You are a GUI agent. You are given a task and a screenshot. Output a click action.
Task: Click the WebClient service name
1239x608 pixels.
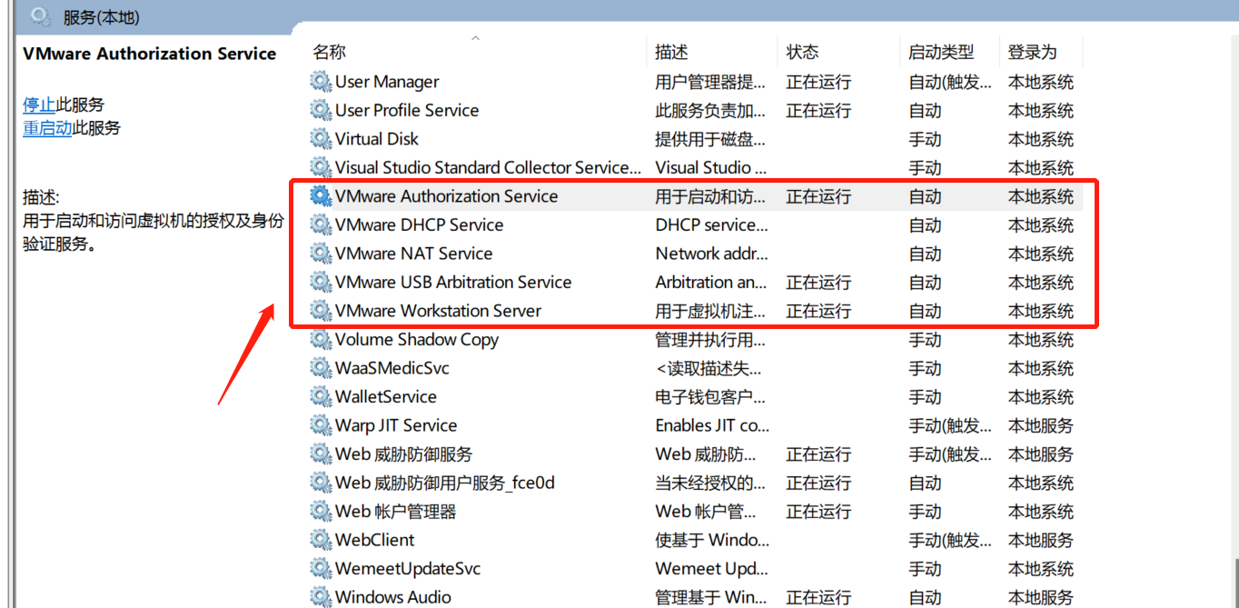point(375,540)
